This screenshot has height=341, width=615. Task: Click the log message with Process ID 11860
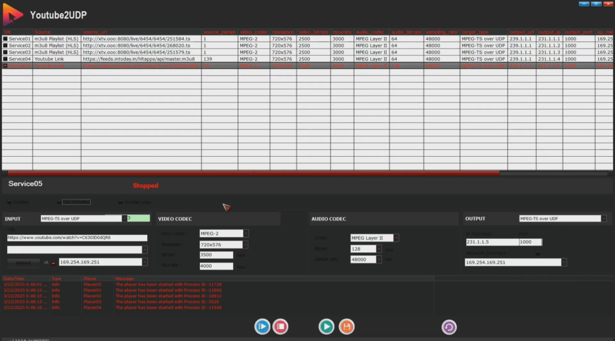coord(168,291)
